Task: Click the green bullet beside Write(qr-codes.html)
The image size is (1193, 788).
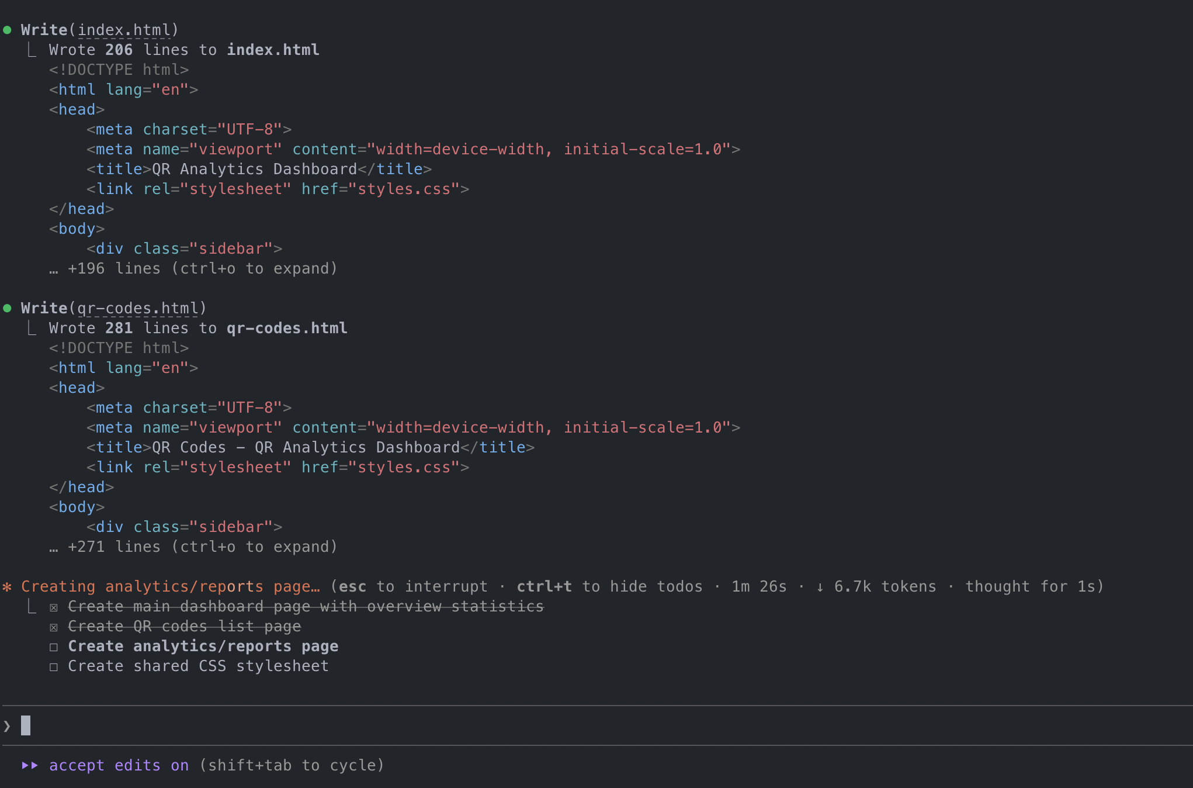Action: click(x=8, y=308)
